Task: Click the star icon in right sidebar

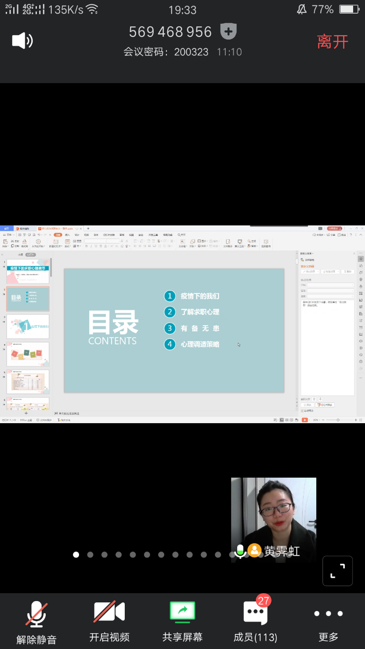Action: [x=361, y=259]
